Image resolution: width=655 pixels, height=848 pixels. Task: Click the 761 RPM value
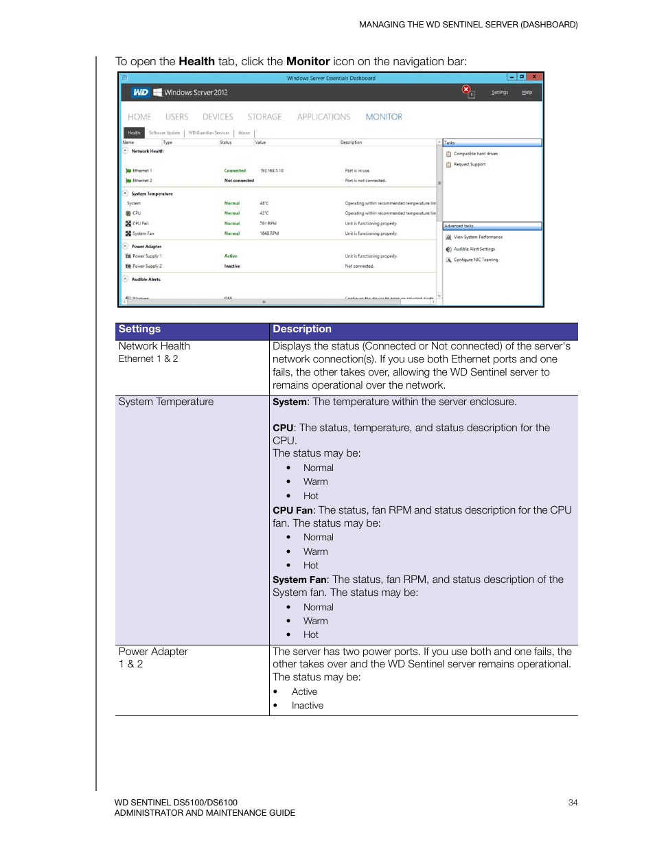pyautogui.click(x=268, y=223)
